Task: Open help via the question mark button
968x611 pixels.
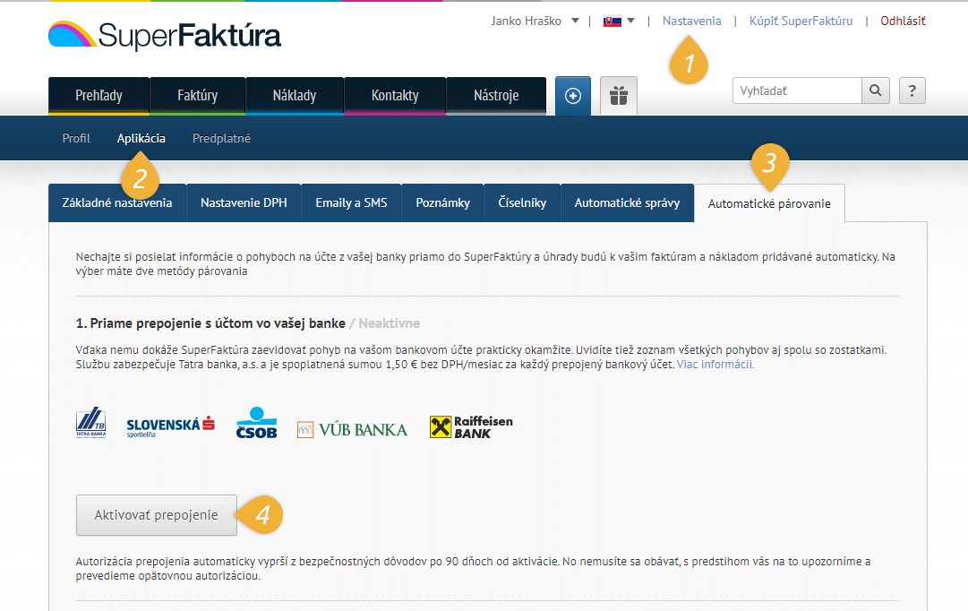Action: [912, 90]
